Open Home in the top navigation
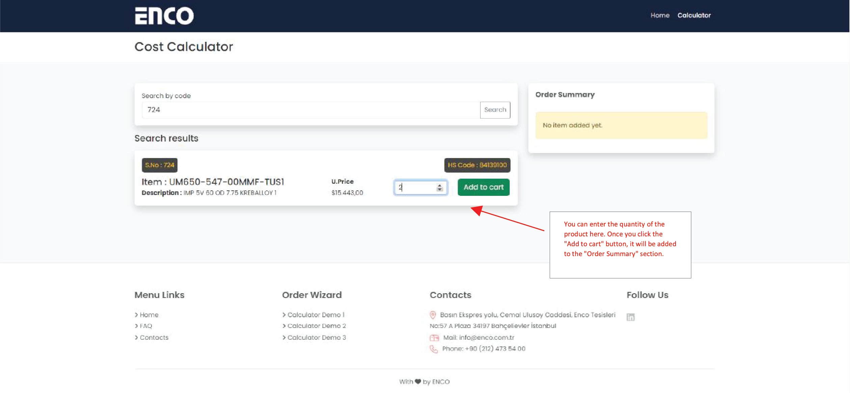Image resolution: width=850 pixels, height=393 pixels. pos(660,16)
